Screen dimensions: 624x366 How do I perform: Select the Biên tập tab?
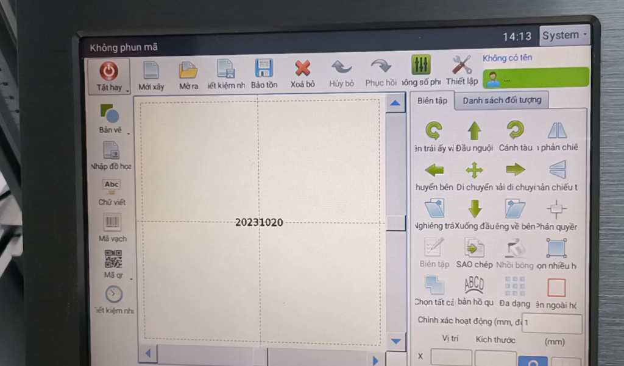point(433,100)
